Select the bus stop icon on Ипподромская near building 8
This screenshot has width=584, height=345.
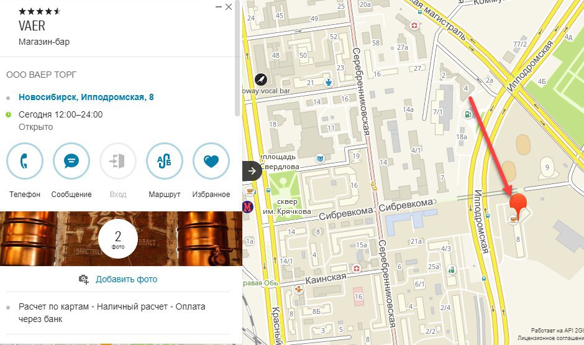487,215
